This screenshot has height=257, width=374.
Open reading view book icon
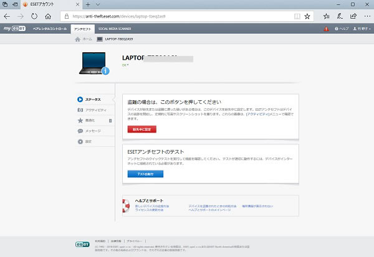point(297,16)
